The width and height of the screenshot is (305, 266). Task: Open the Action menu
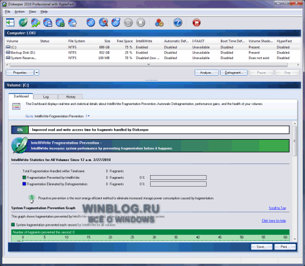click(20, 12)
